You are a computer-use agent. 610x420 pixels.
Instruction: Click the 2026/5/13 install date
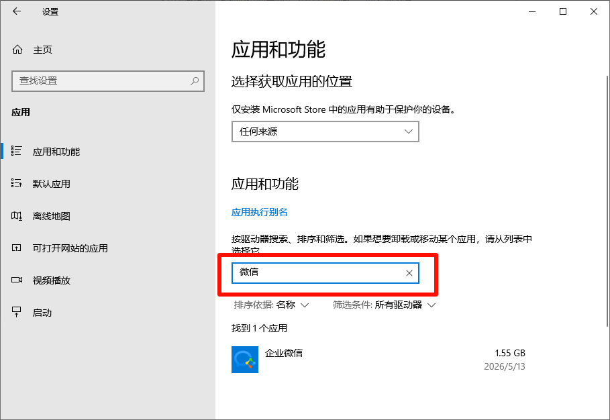tap(505, 366)
